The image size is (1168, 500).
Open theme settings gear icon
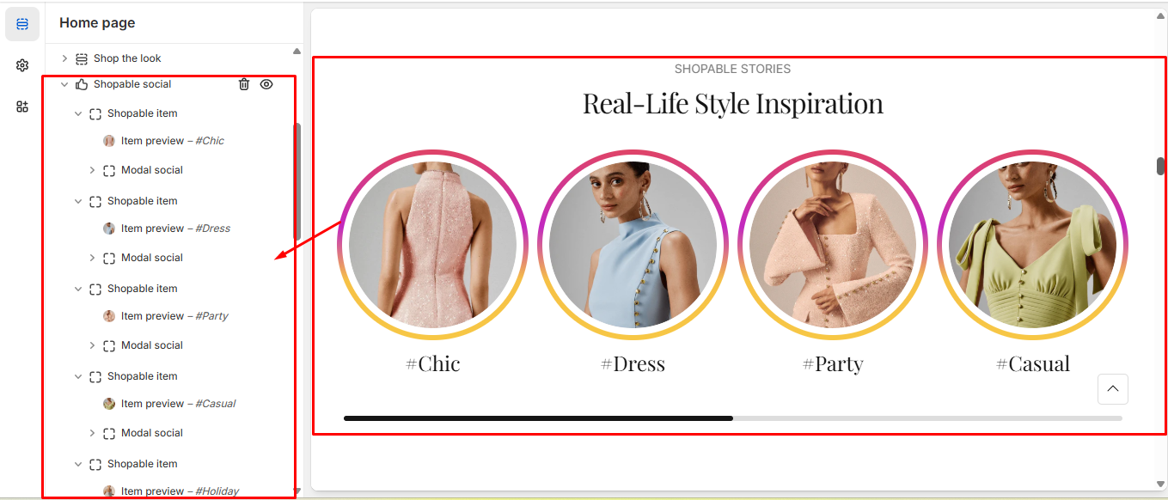click(22, 65)
